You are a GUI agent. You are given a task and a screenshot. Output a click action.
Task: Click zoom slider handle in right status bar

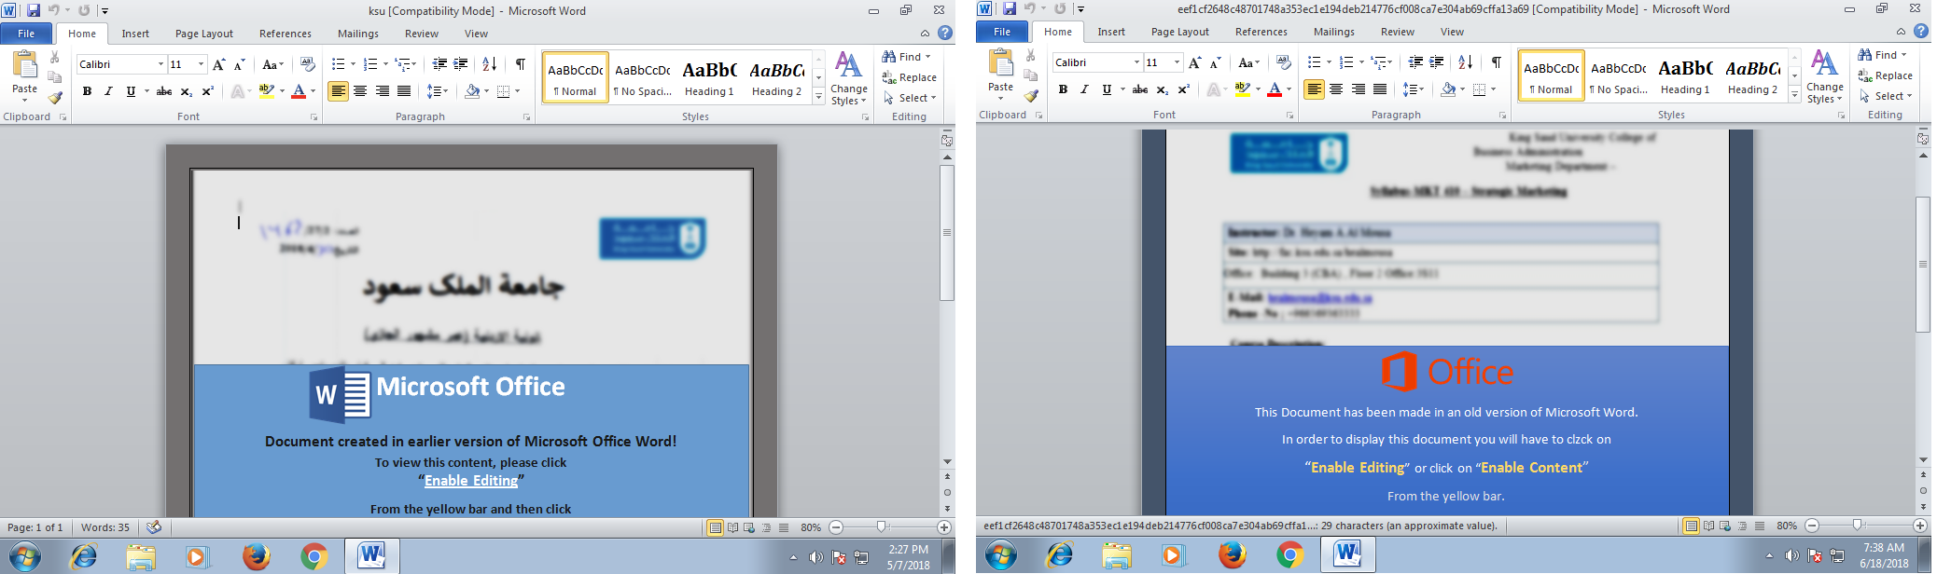coord(1857,526)
